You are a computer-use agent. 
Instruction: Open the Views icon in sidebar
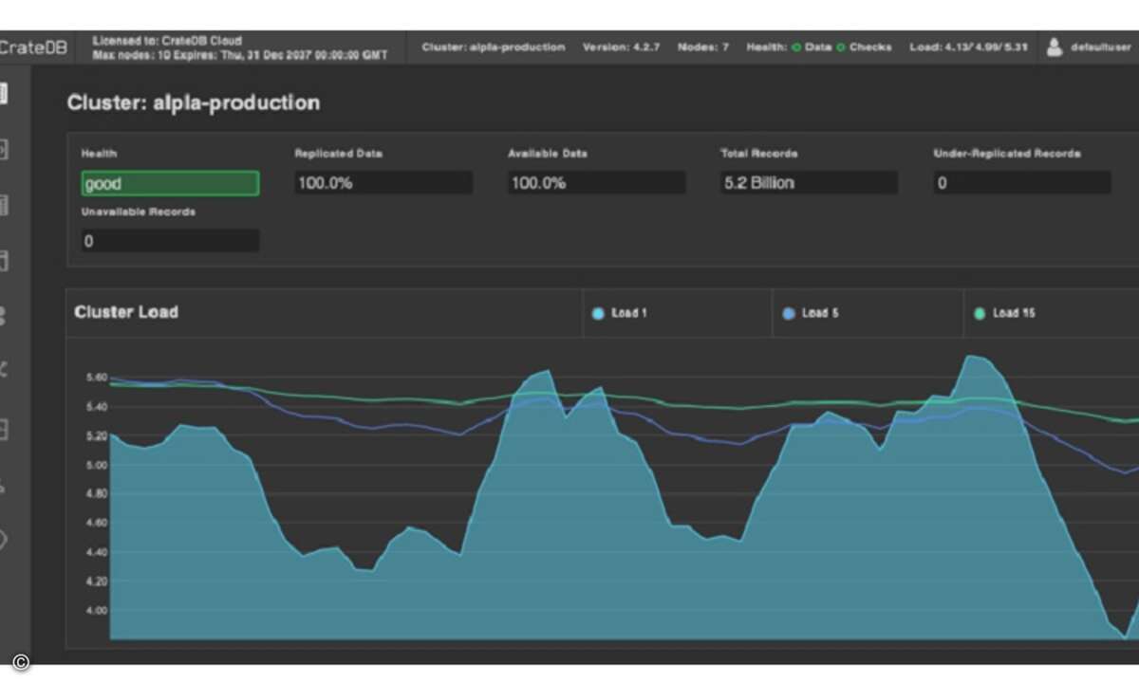[x=4, y=261]
